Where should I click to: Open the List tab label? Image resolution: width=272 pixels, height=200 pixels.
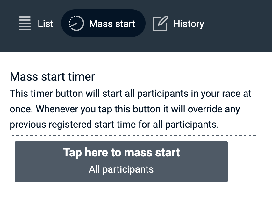(46, 24)
